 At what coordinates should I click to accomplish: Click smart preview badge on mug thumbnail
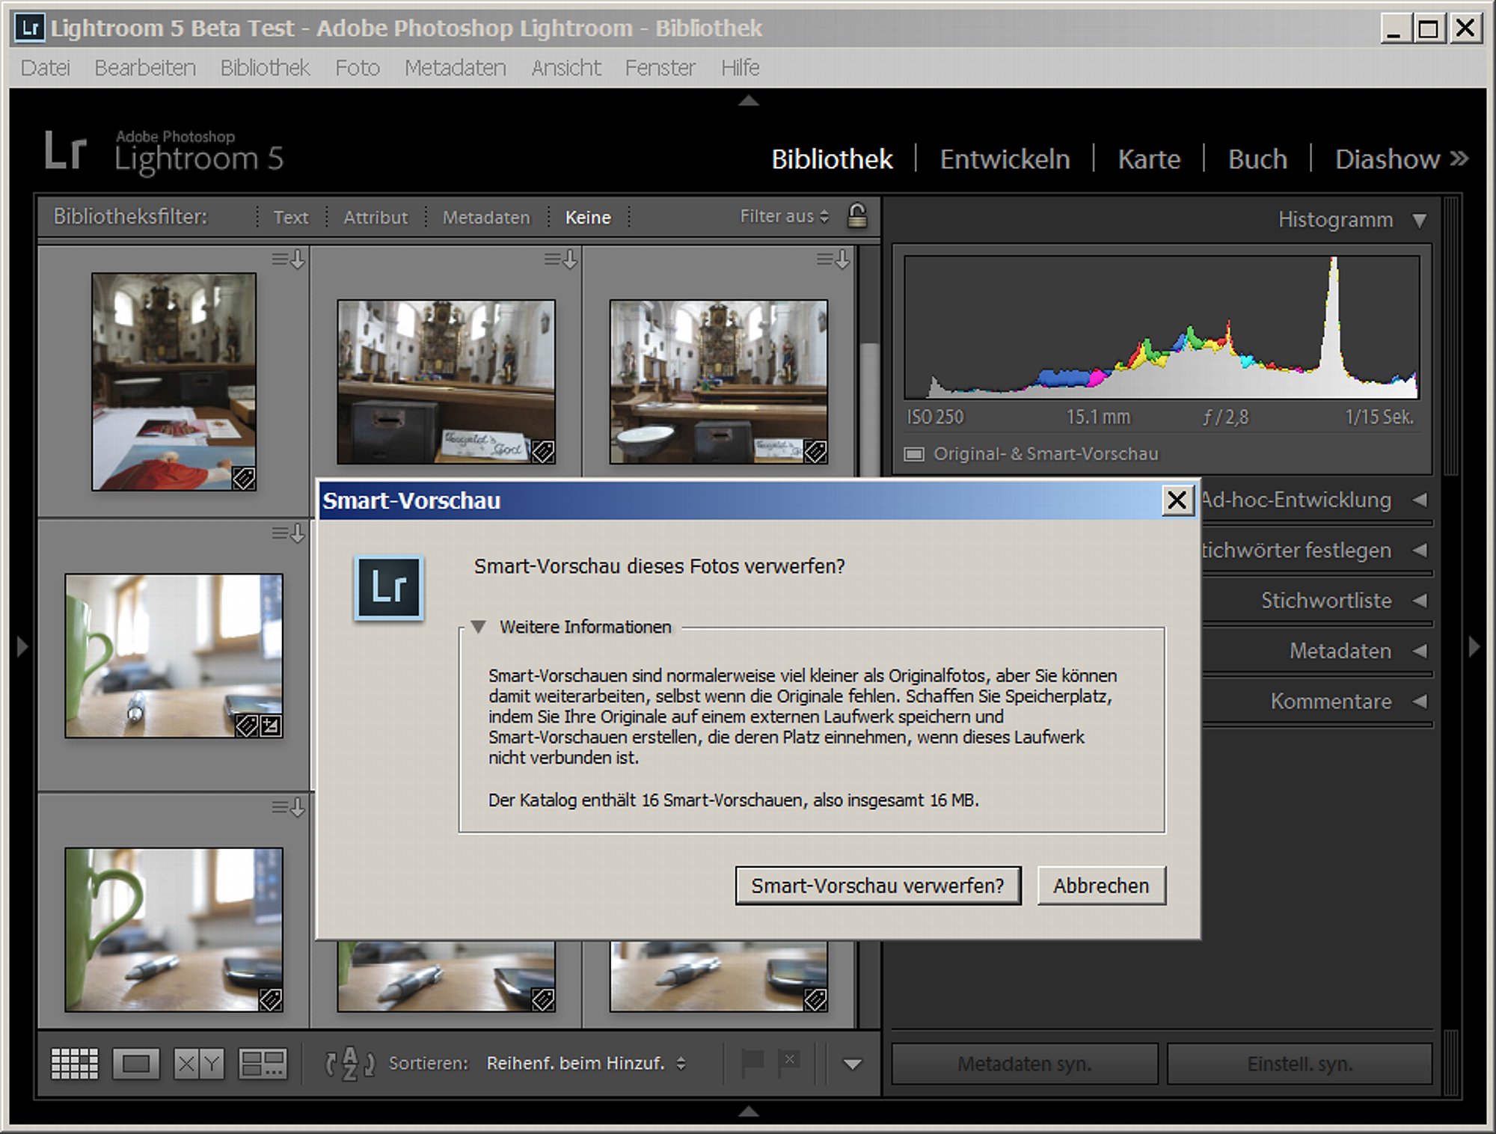(247, 726)
